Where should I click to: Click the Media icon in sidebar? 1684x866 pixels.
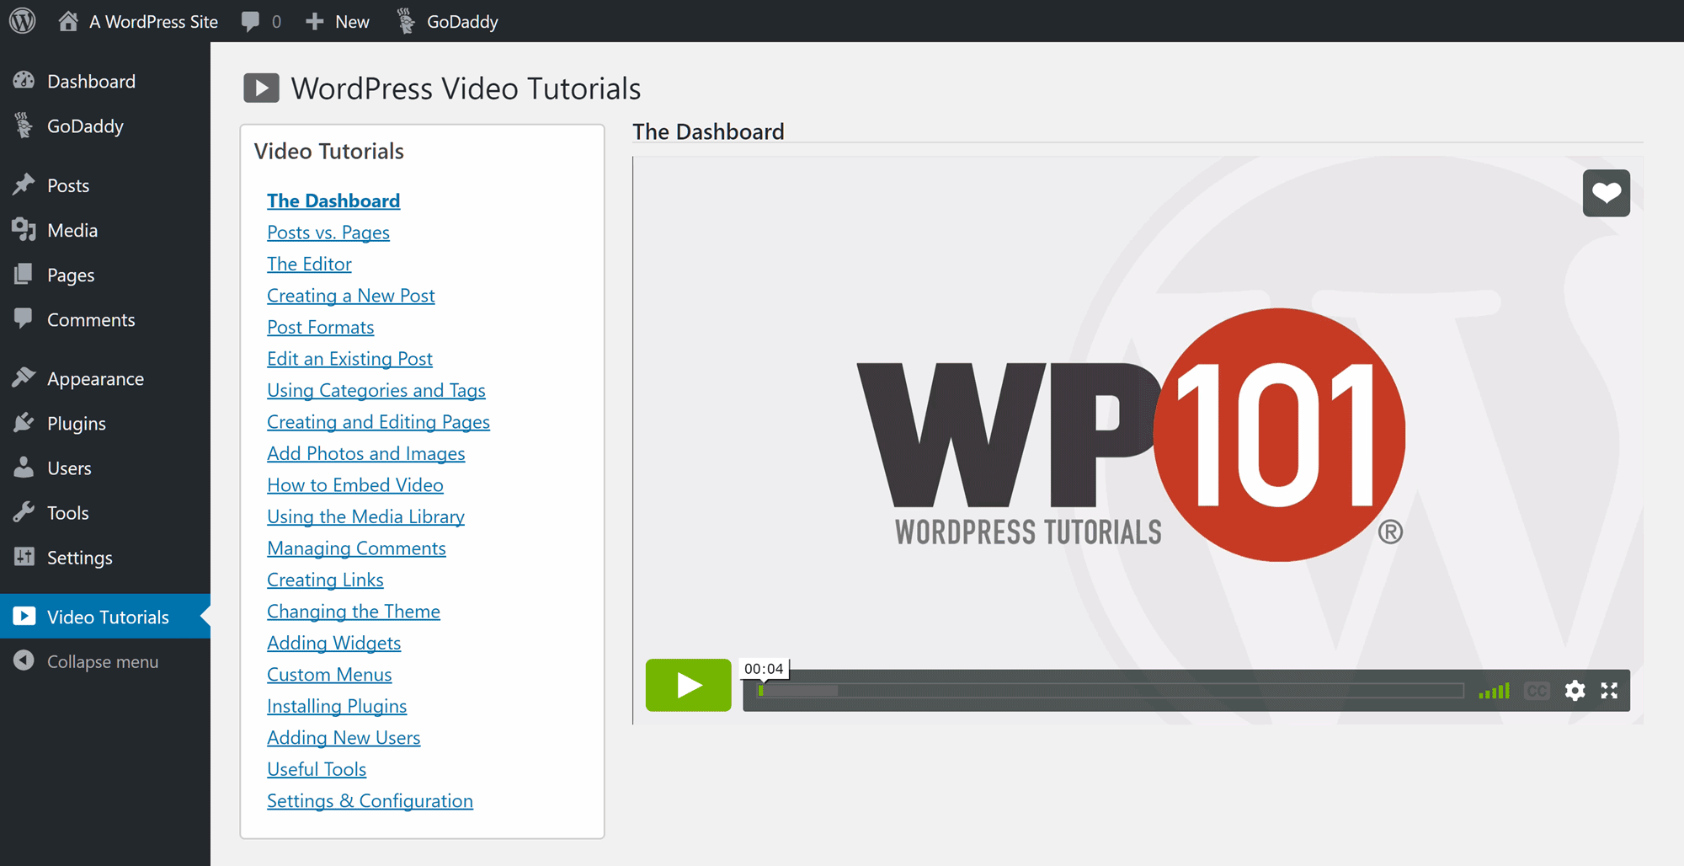pyautogui.click(x=24, y=230)
